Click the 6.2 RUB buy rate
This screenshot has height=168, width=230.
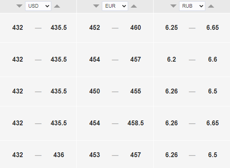point(171,60)
